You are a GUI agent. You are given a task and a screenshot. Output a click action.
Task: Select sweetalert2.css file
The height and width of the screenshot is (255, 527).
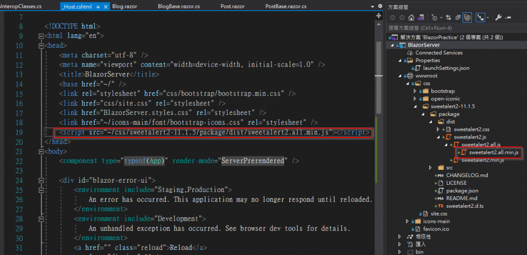(472, 129)
